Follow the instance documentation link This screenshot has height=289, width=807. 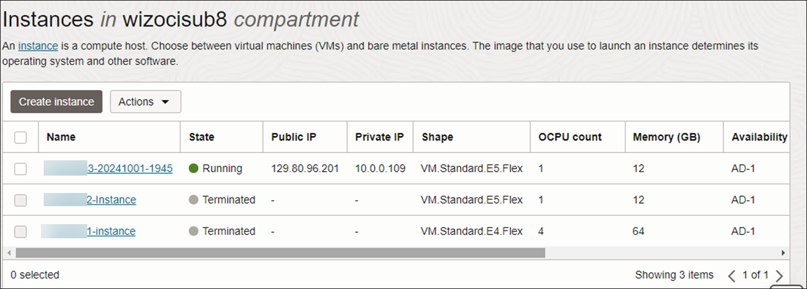(38, 46)
